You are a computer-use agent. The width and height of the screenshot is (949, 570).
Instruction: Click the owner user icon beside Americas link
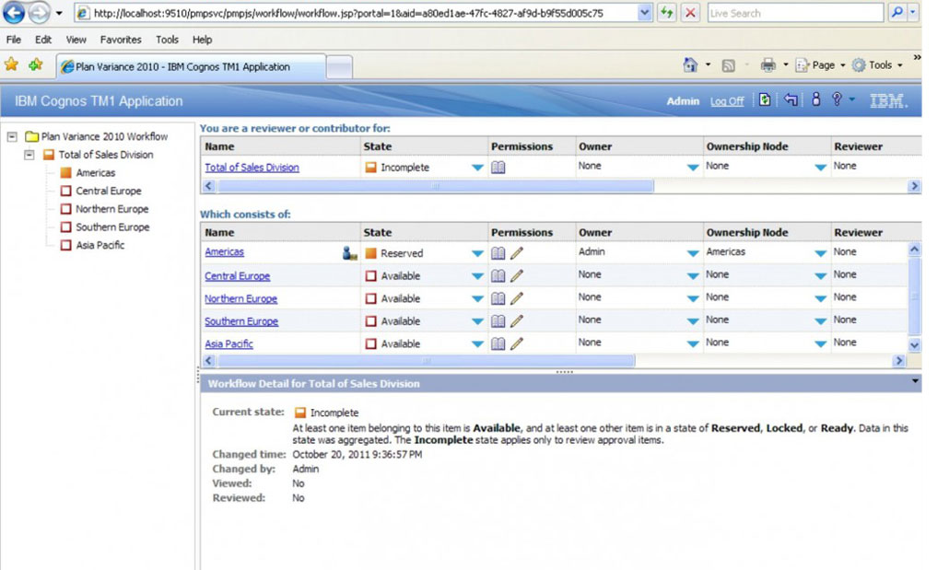349,253
